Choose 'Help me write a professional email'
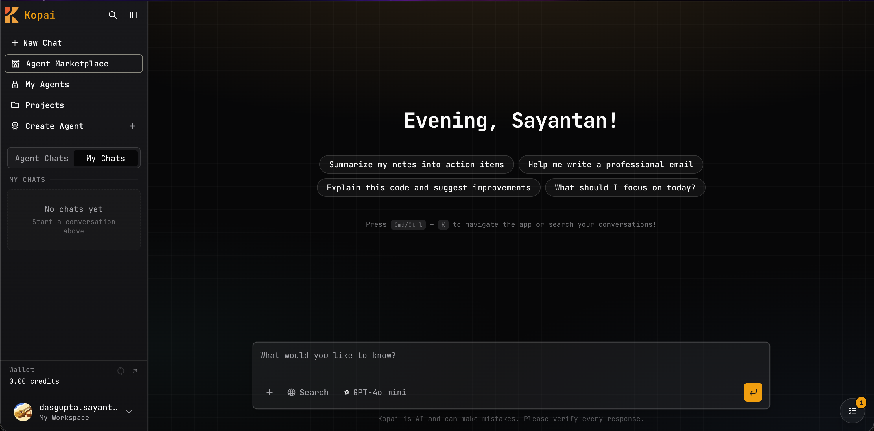The height and width of the screenshot is (431, 874). tap(611, 164)
